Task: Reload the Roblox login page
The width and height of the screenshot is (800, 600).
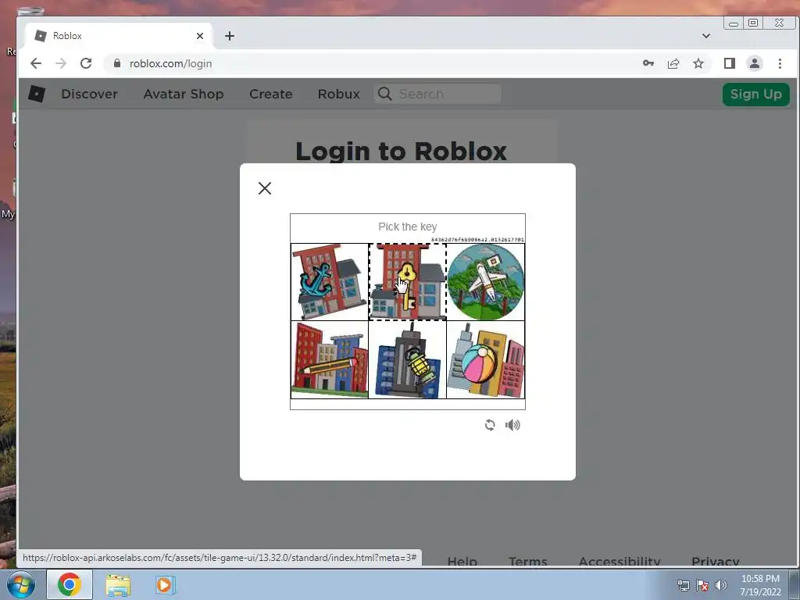Action: click(x=86, y=63)
